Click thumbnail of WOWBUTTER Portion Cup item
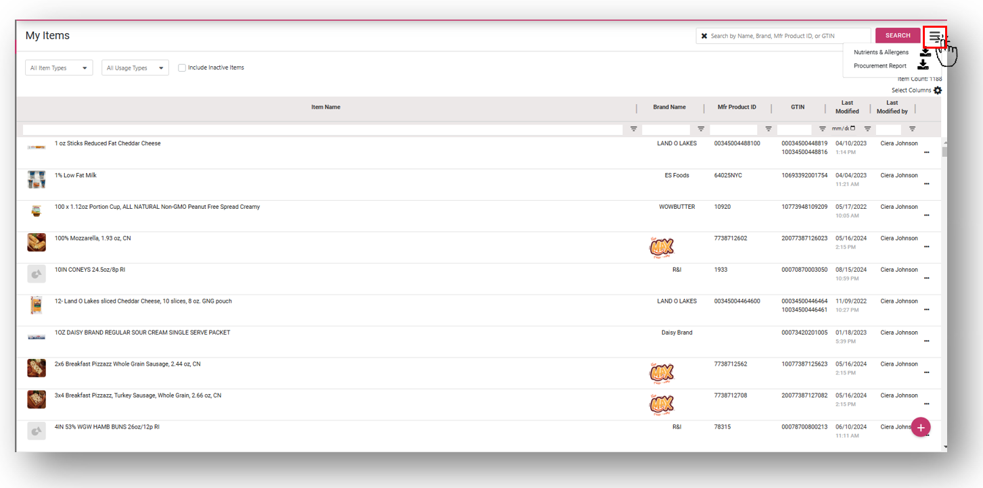The height and width of the screenshot is (488, 983). 37,211
